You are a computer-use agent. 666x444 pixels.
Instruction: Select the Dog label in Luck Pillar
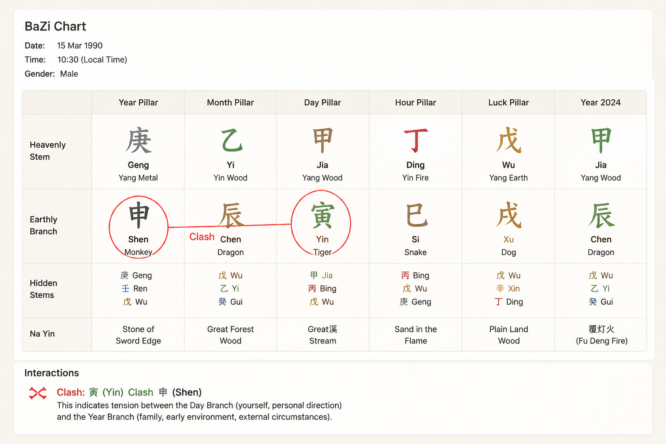click(509, 252)
